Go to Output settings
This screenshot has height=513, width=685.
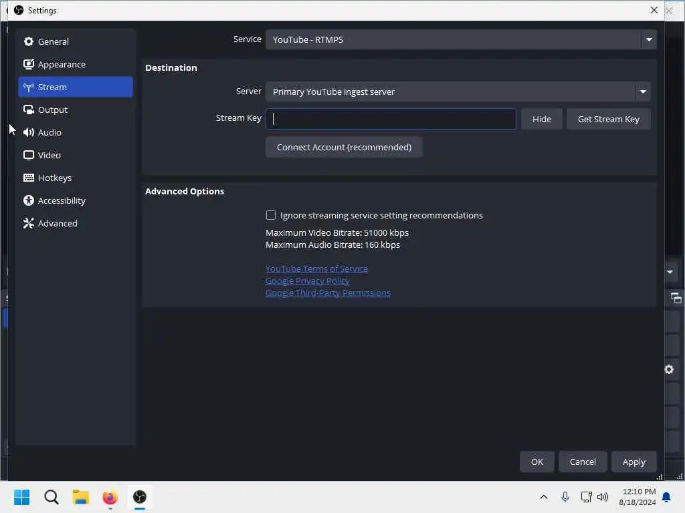point(75,110)
